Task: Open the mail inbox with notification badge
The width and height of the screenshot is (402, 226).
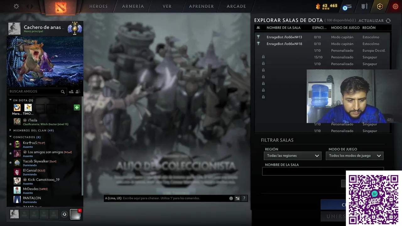Action: click(x=347, y=7)
